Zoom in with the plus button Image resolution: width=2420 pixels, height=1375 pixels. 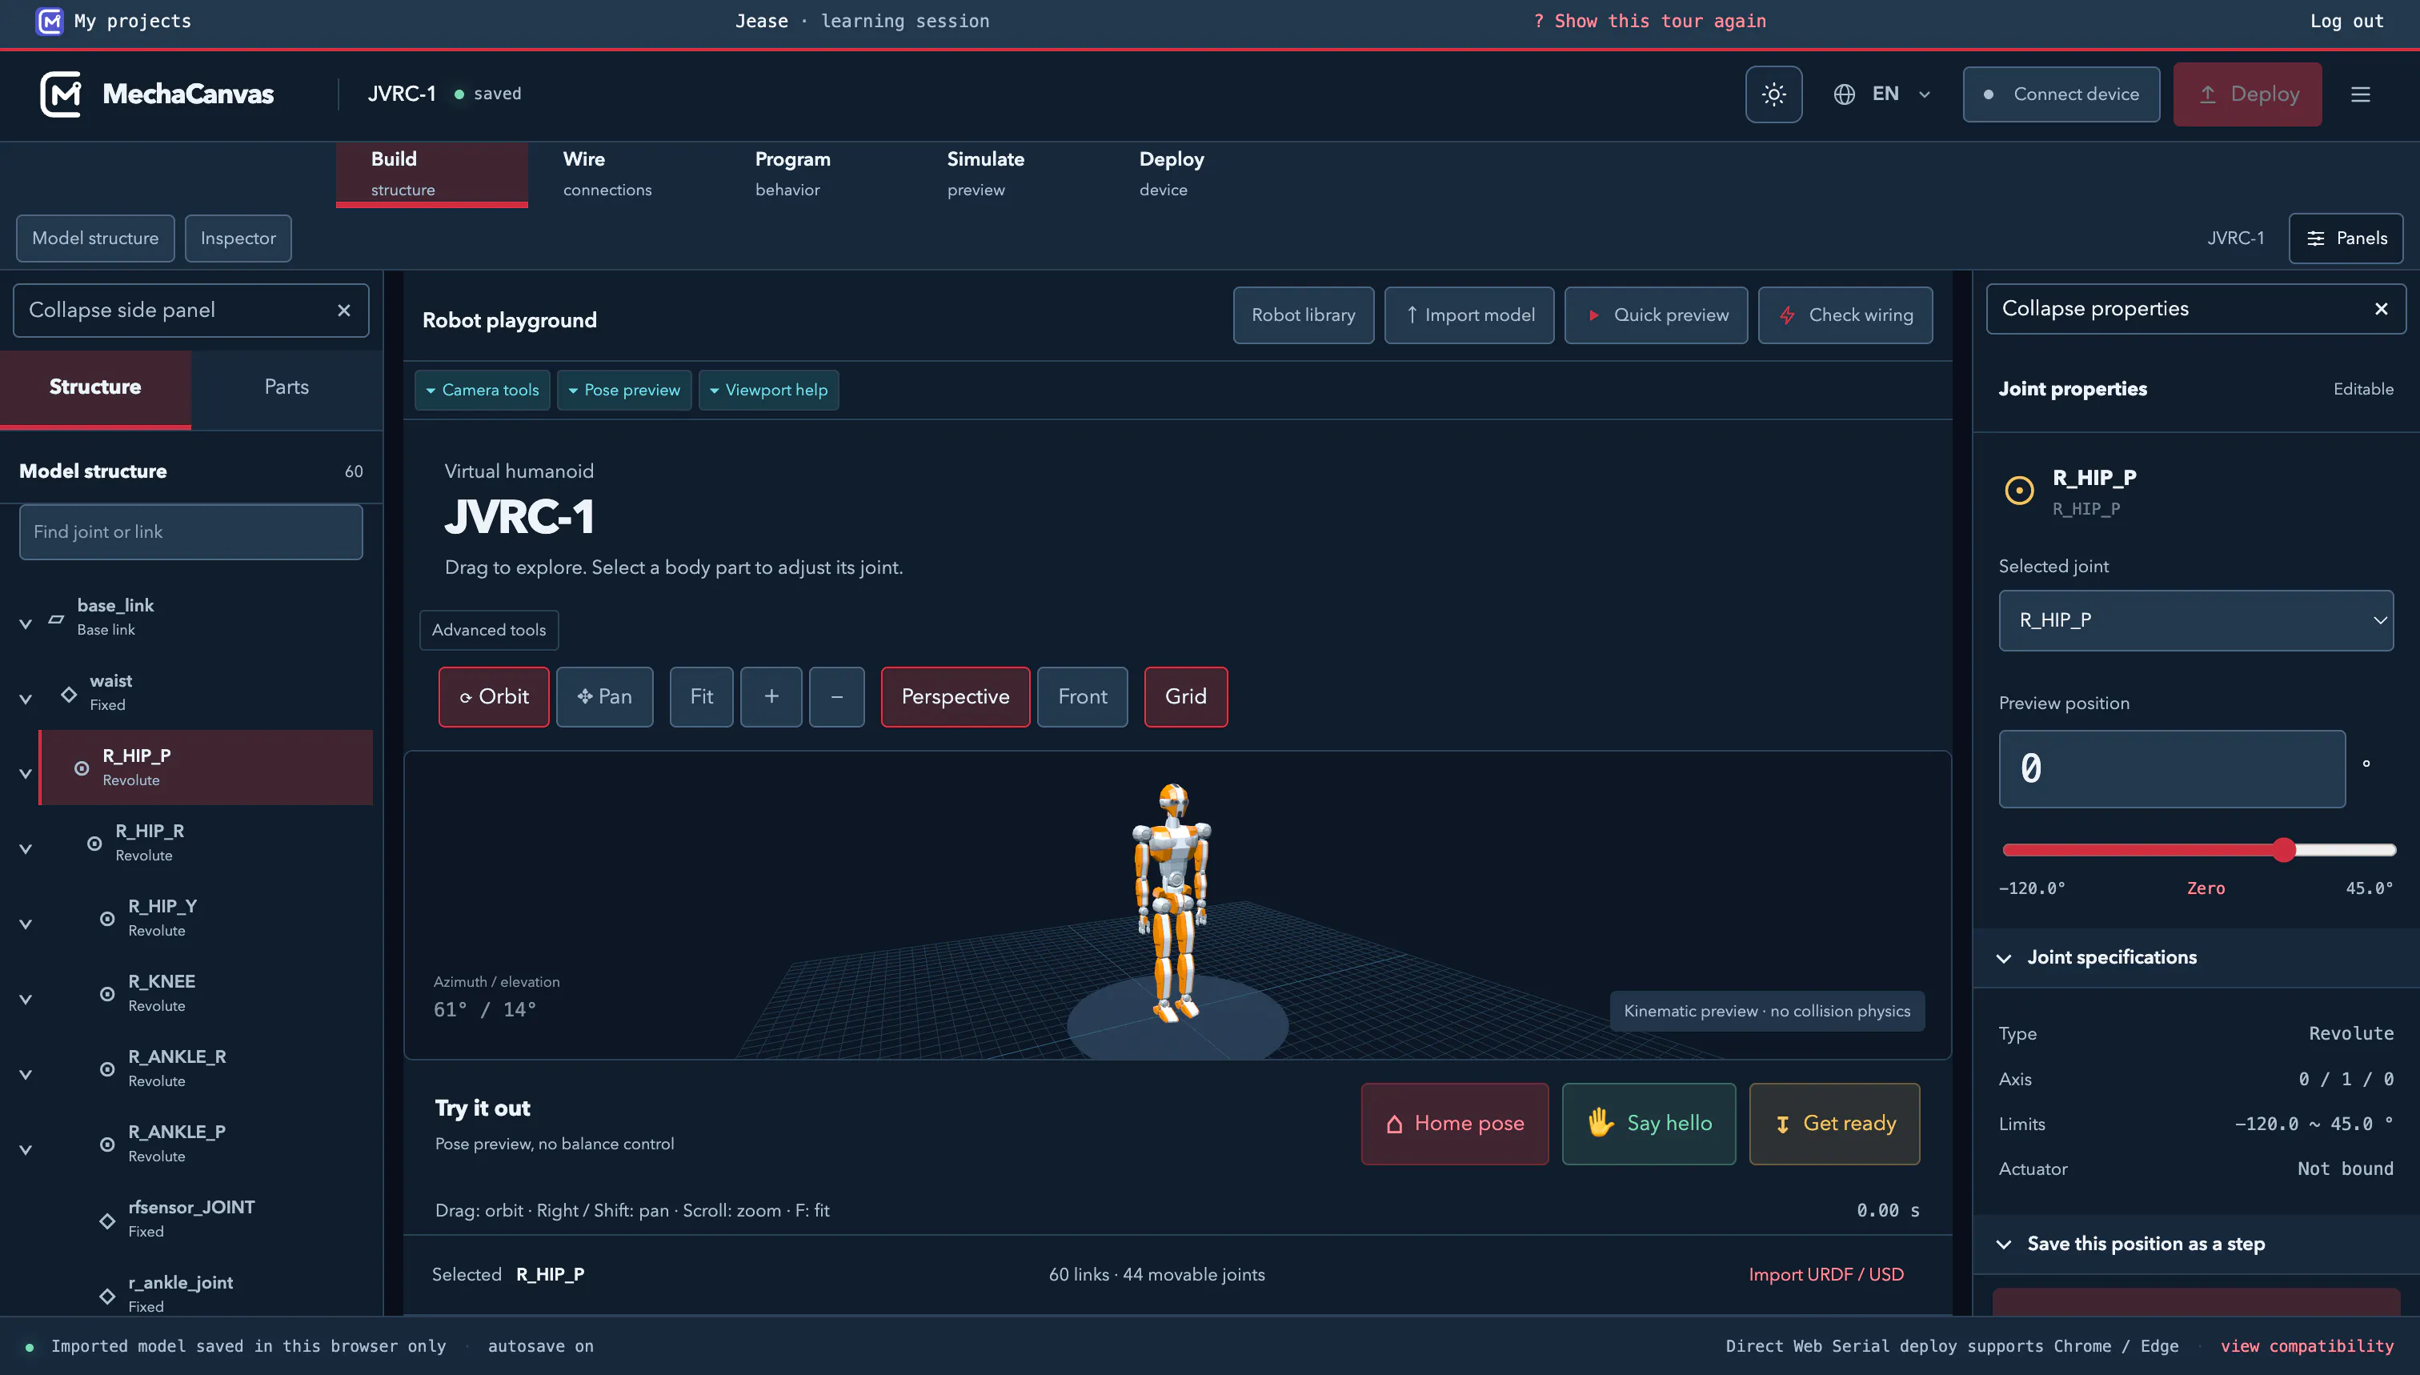[771, 697]
